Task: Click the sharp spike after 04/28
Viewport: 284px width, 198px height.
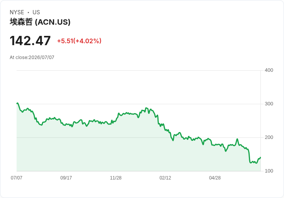Action: [237, 139]
